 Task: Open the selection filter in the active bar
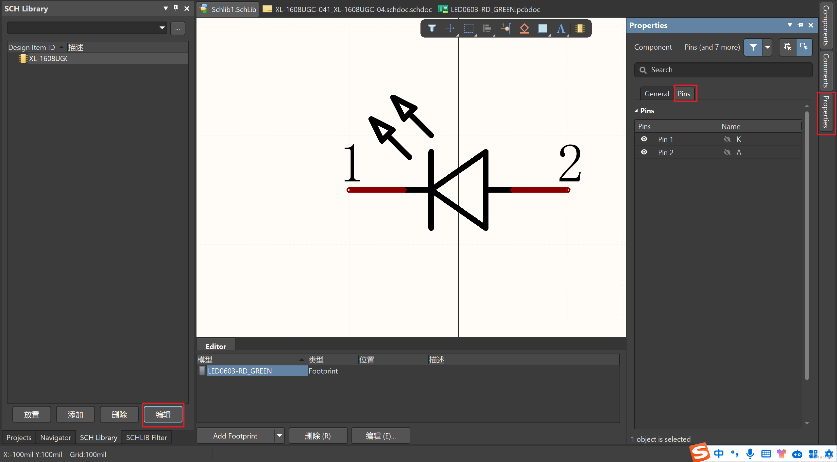pyautogui.click(x=432, y=29)
